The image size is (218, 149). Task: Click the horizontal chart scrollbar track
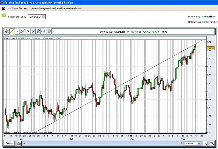click(103, 143)
